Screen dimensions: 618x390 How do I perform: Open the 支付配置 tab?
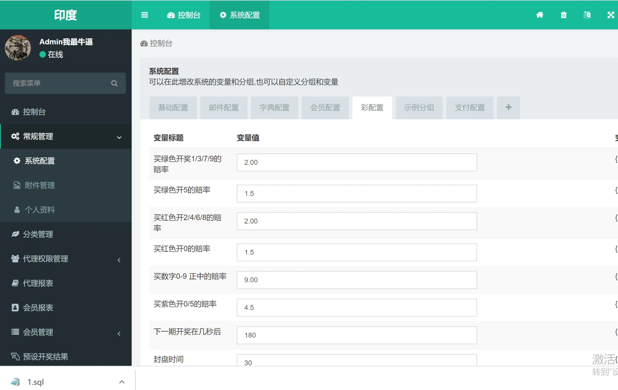coord(470,108)
